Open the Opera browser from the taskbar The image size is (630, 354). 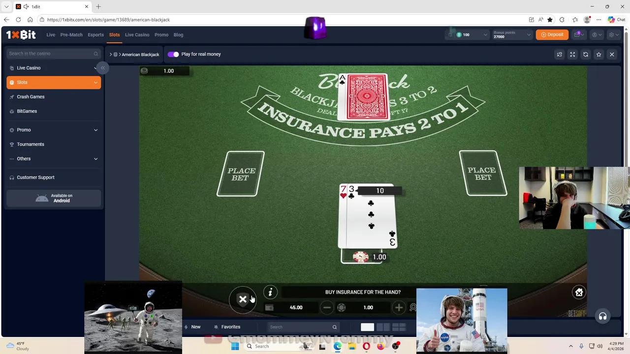click(366, 346)
